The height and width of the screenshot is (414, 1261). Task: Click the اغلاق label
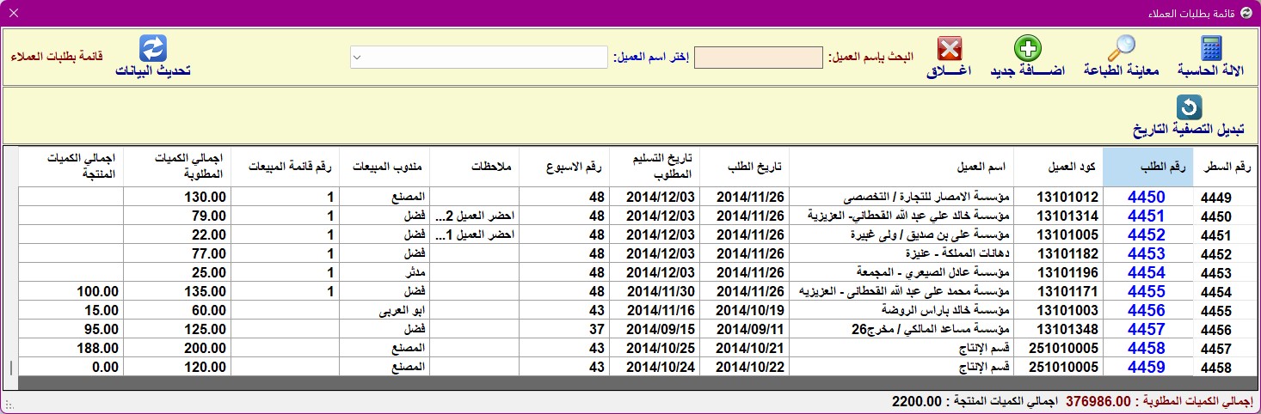[x=950, y=70]
